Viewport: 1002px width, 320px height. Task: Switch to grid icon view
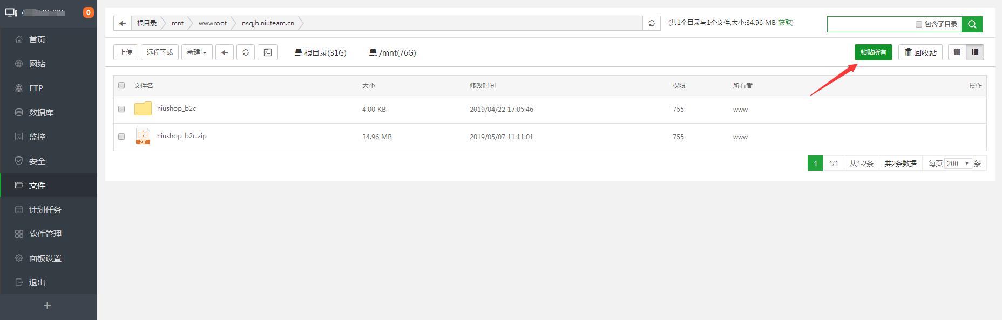(957, 52)
